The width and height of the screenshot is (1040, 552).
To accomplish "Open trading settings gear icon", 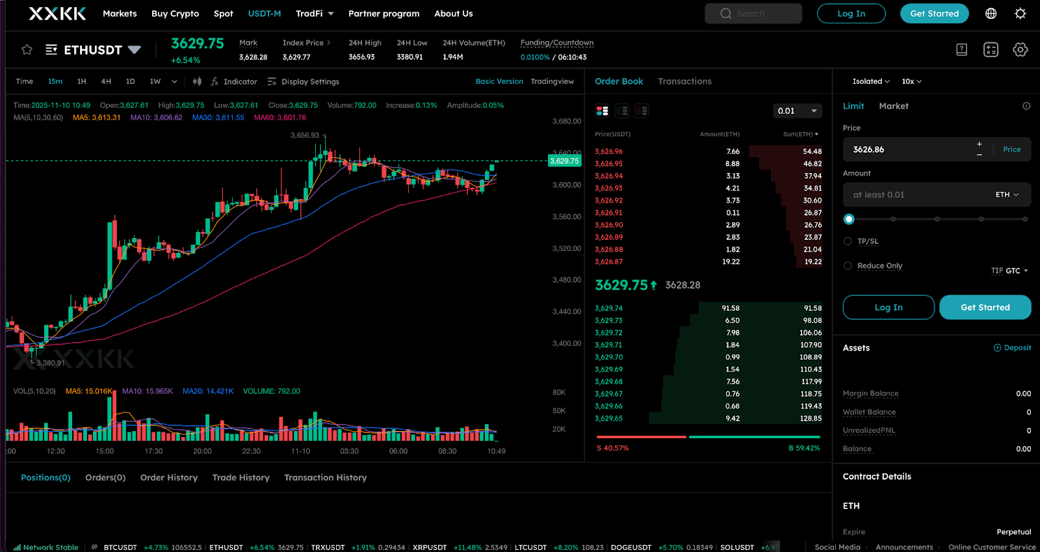I will coord(1020,50).
